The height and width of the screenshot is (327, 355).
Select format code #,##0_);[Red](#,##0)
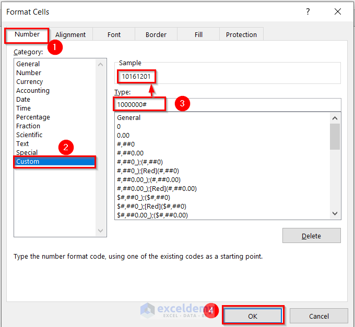click(222, 171)
